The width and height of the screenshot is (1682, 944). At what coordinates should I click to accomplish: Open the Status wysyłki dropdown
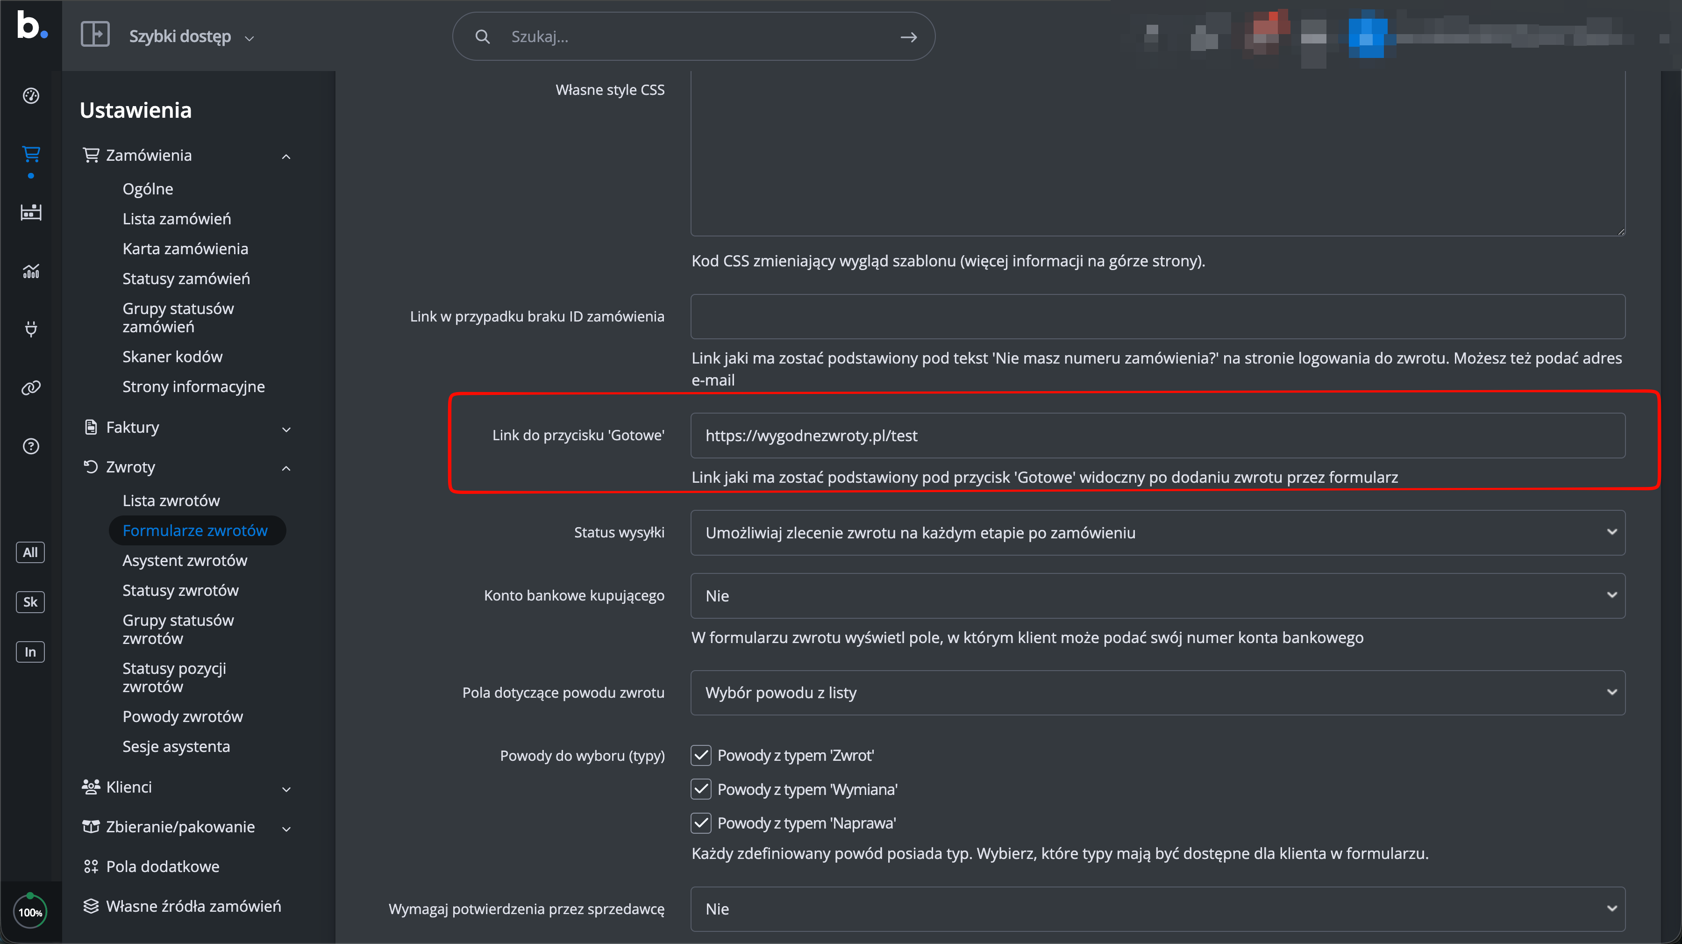[x=1157, y=532]
